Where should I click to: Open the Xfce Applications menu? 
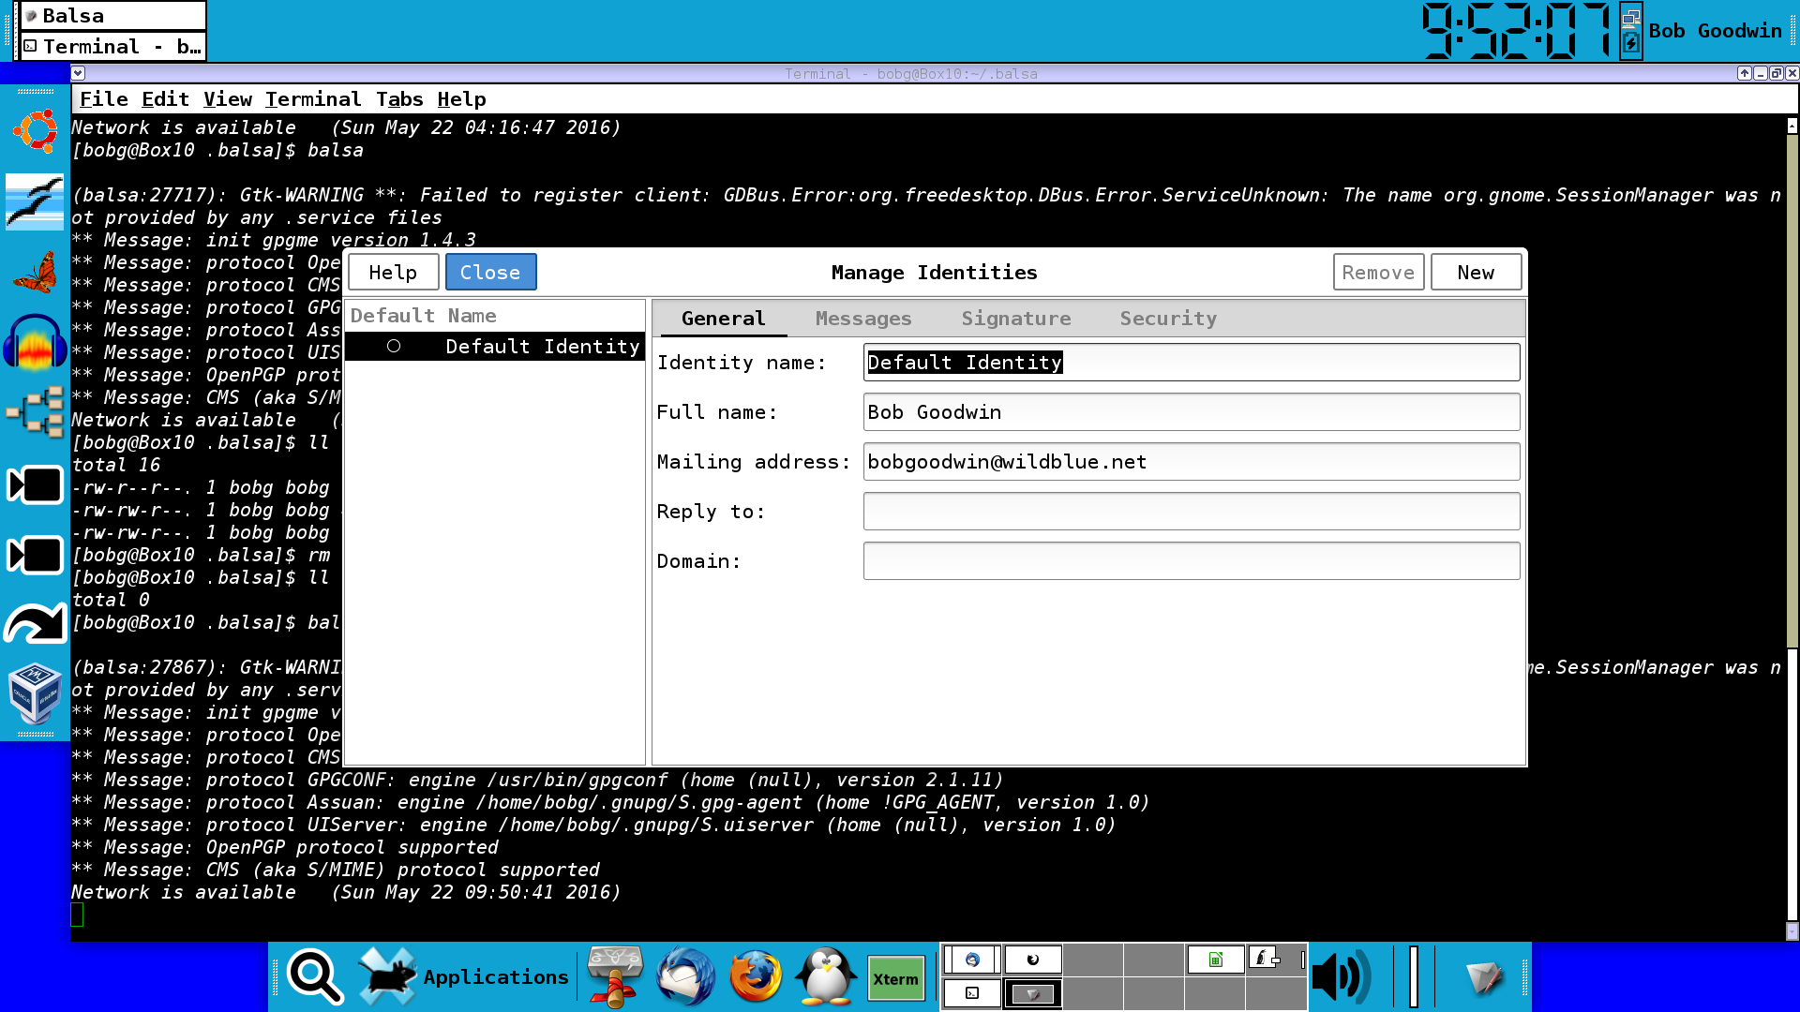[465, 976]
